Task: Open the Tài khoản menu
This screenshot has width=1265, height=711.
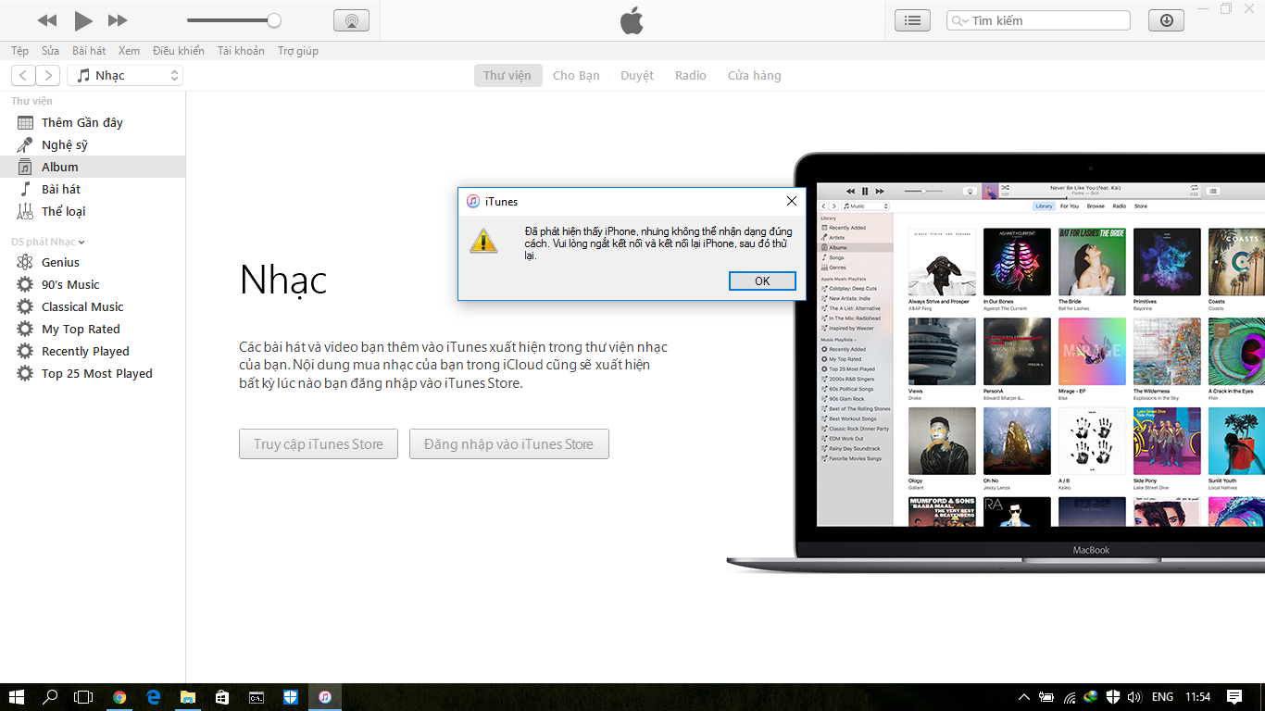Action: [241, 51]
